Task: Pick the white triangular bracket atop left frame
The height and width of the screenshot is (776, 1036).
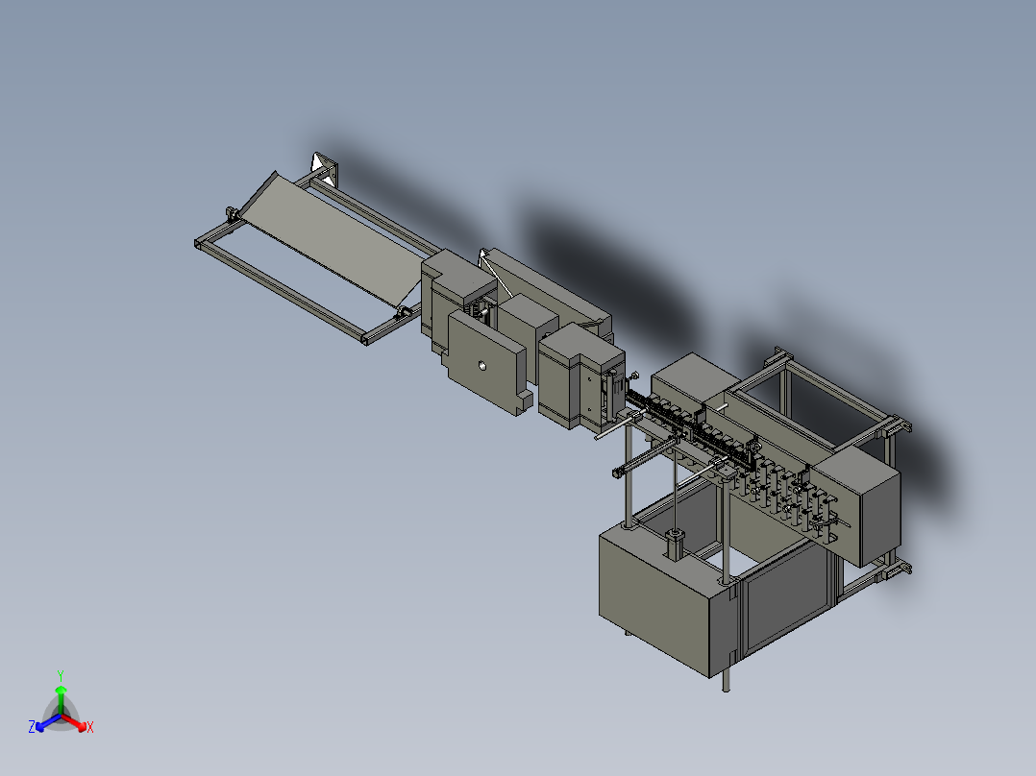Action: coord(325,167)
